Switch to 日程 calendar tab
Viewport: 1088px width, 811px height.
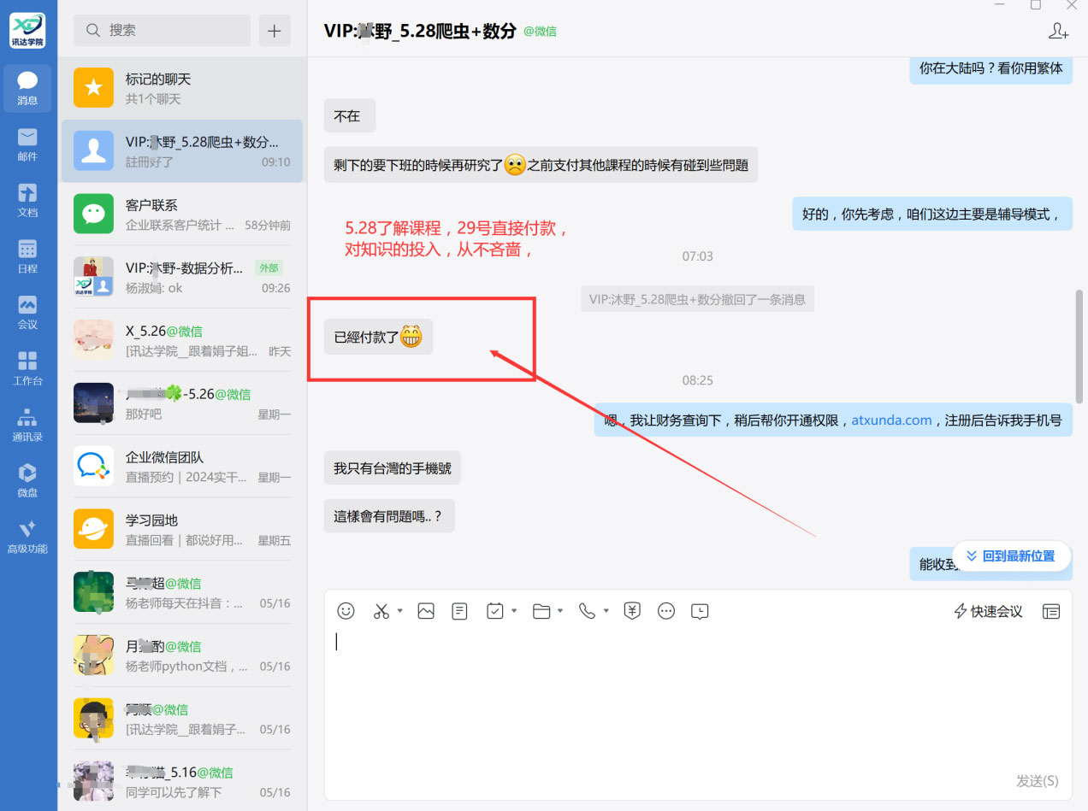click(27, 256)
